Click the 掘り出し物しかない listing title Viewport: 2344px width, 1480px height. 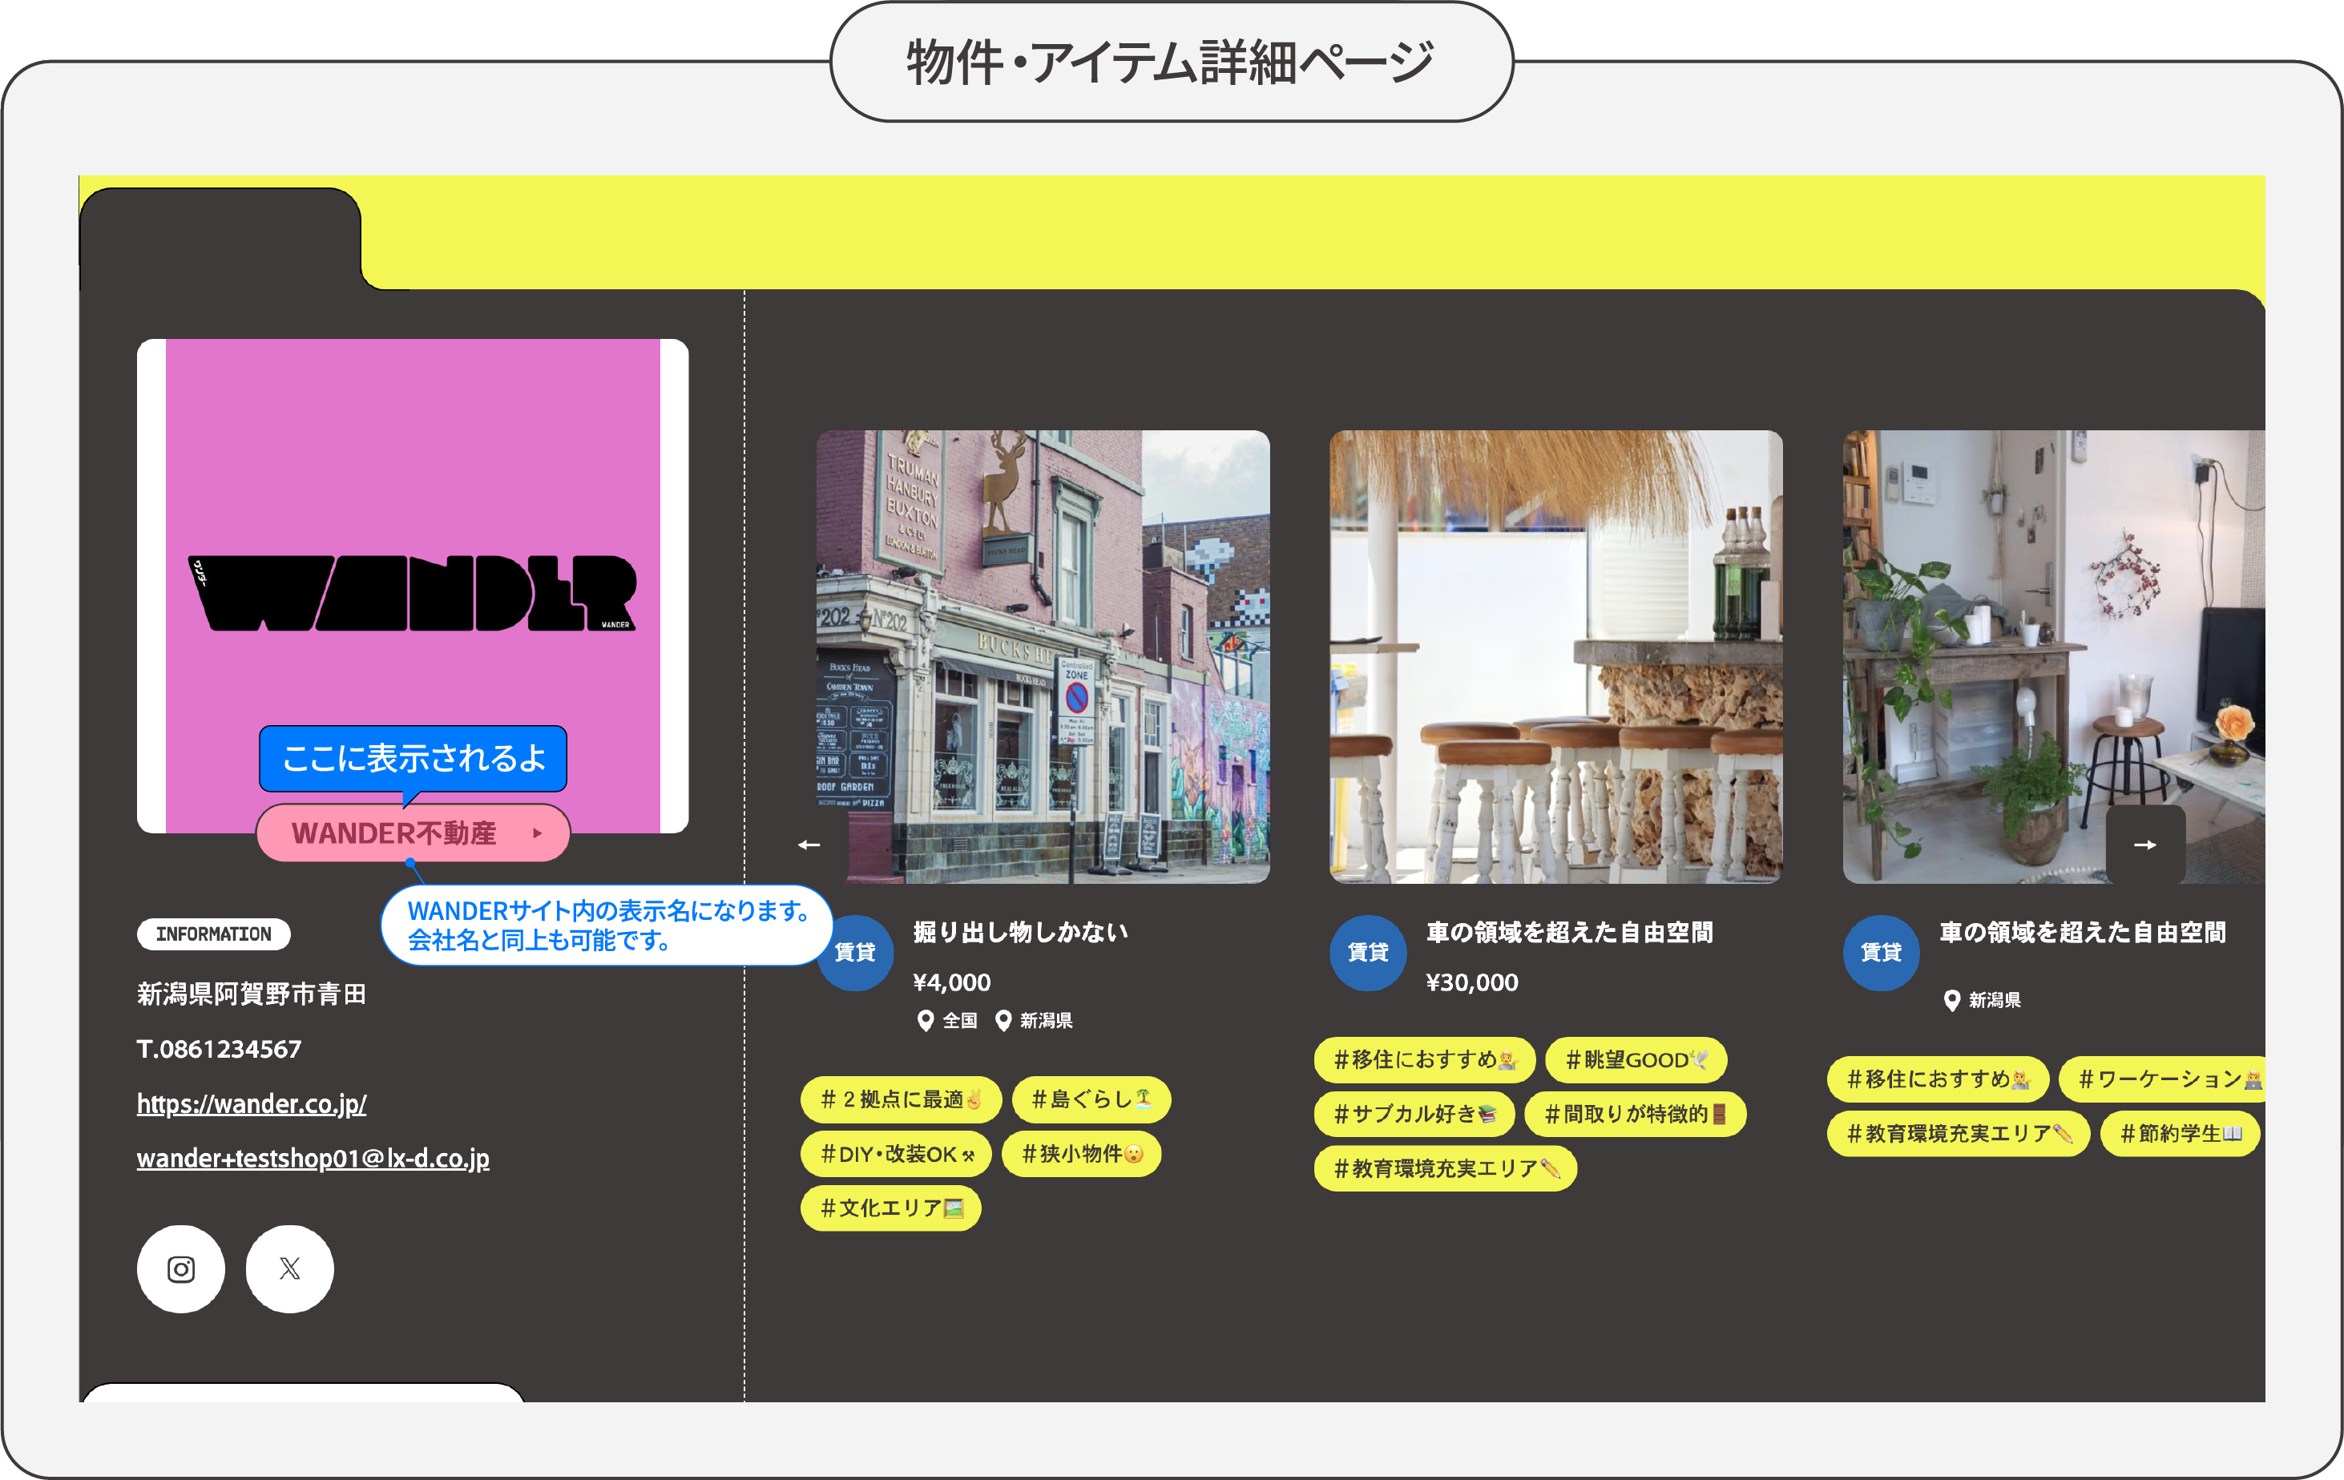click(1020, 932)
